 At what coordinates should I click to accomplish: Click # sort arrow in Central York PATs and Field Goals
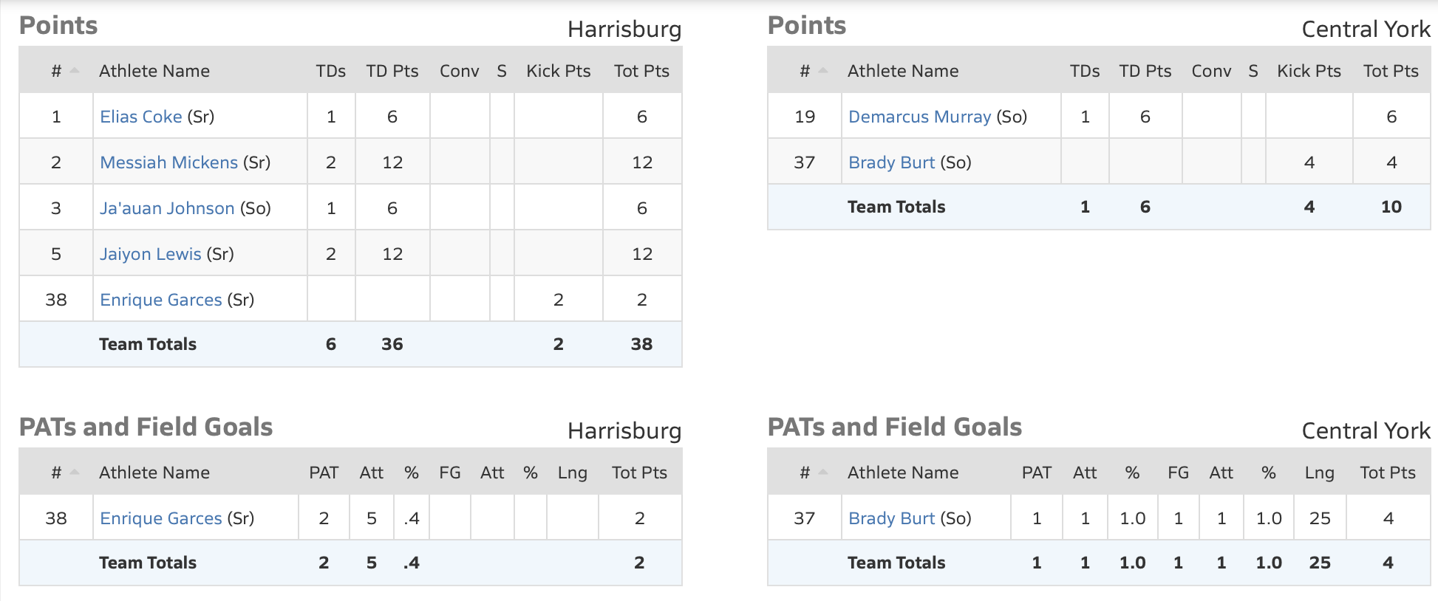pos(822,473)
